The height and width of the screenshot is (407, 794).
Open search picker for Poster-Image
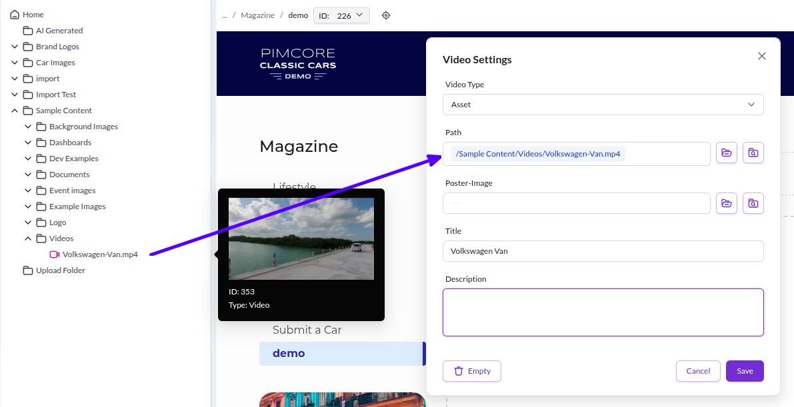[x=753, y=204]
